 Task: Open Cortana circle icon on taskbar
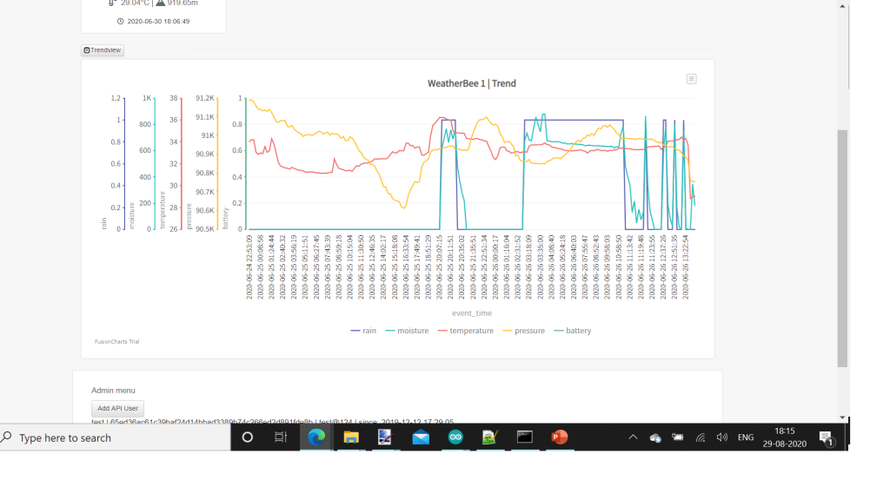pyautogui.click(x=247, y=437)
